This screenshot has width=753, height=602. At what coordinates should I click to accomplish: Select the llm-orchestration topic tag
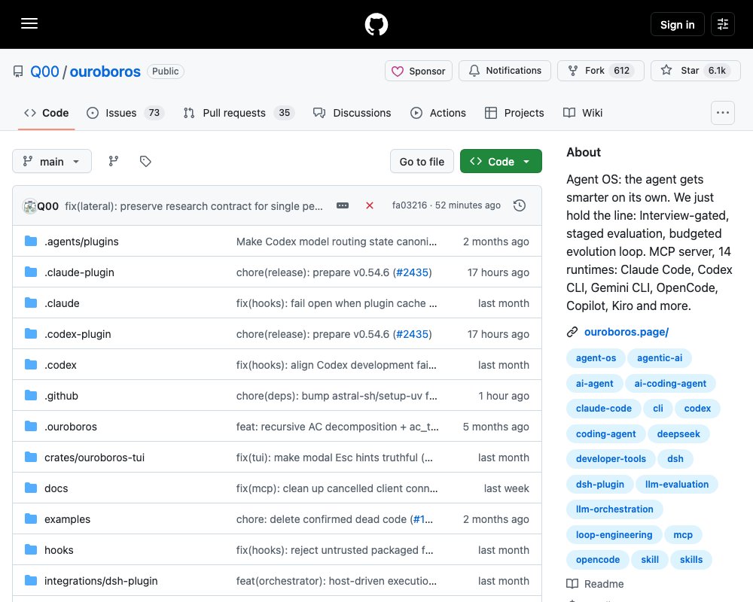point(614,509)
